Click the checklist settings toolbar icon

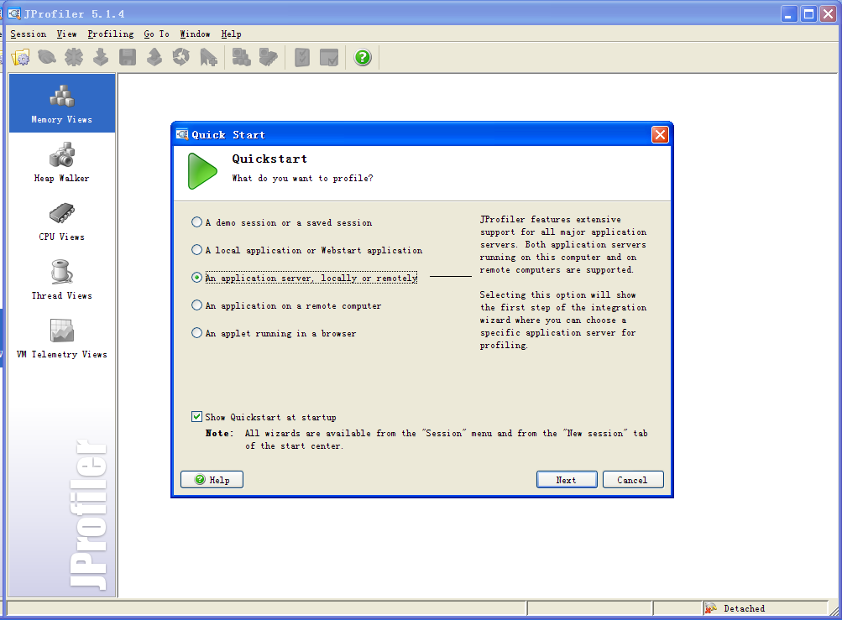(302, 57)
